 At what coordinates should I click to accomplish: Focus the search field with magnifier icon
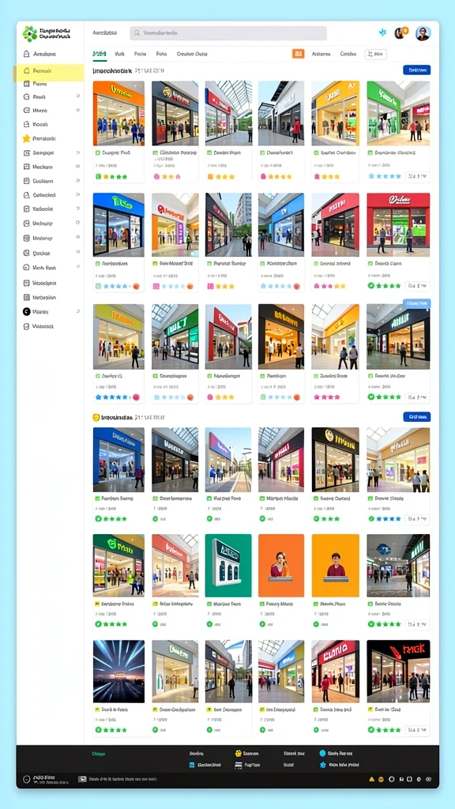pos(228,33)
